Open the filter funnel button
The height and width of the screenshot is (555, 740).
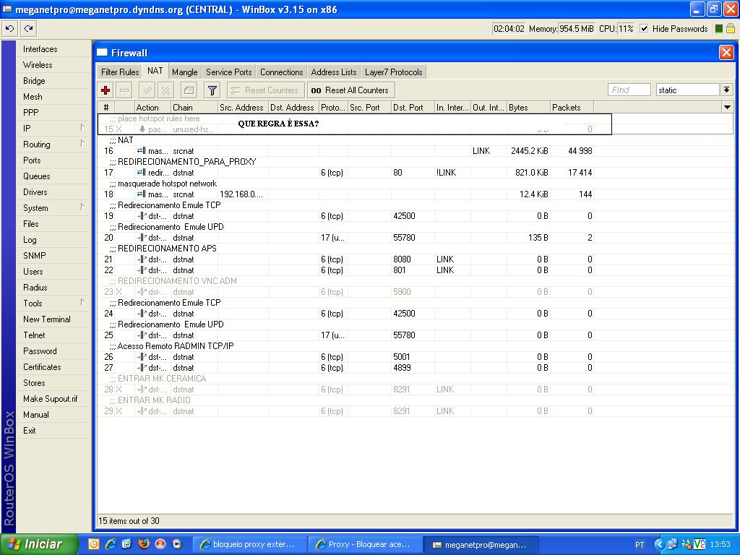point(212,90)
